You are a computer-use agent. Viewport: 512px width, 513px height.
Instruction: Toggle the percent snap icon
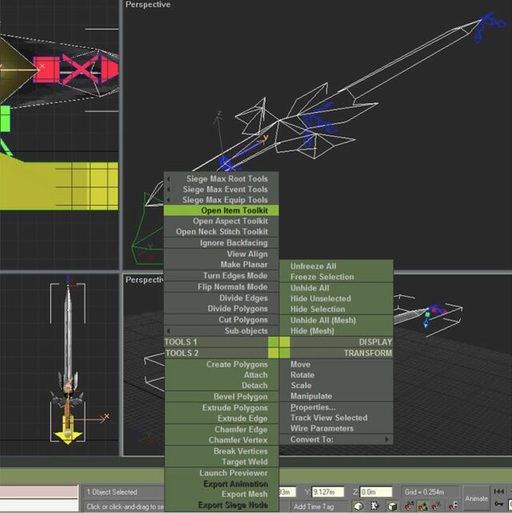pyautogui.click(x=437, y=506)
